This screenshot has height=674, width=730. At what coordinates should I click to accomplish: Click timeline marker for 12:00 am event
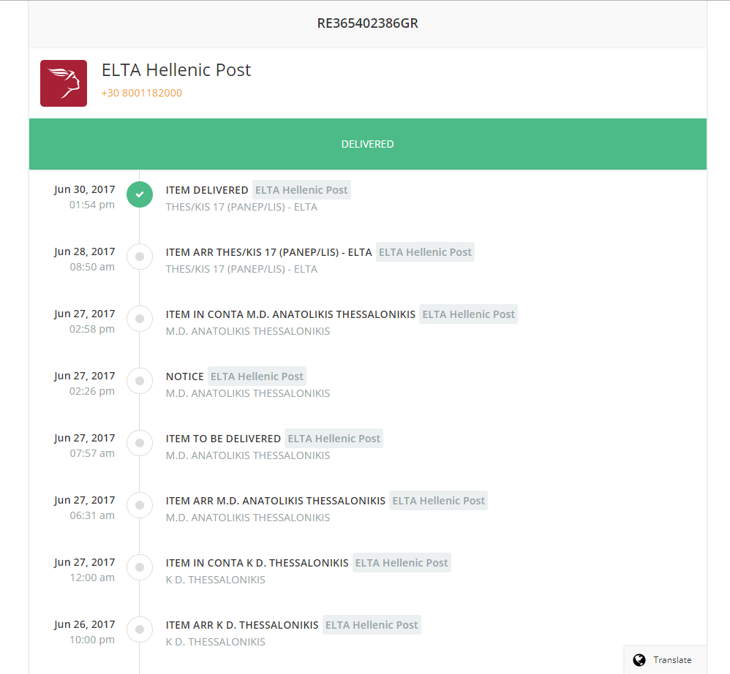(x=139, y=567)
